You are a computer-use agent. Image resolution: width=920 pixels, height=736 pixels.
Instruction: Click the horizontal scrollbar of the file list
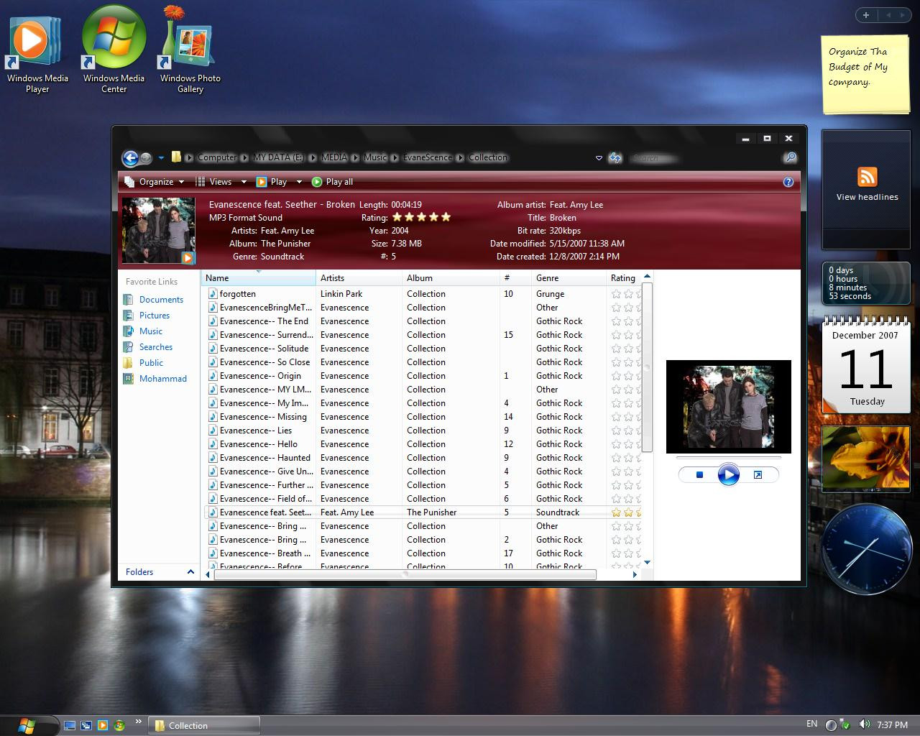405,574
